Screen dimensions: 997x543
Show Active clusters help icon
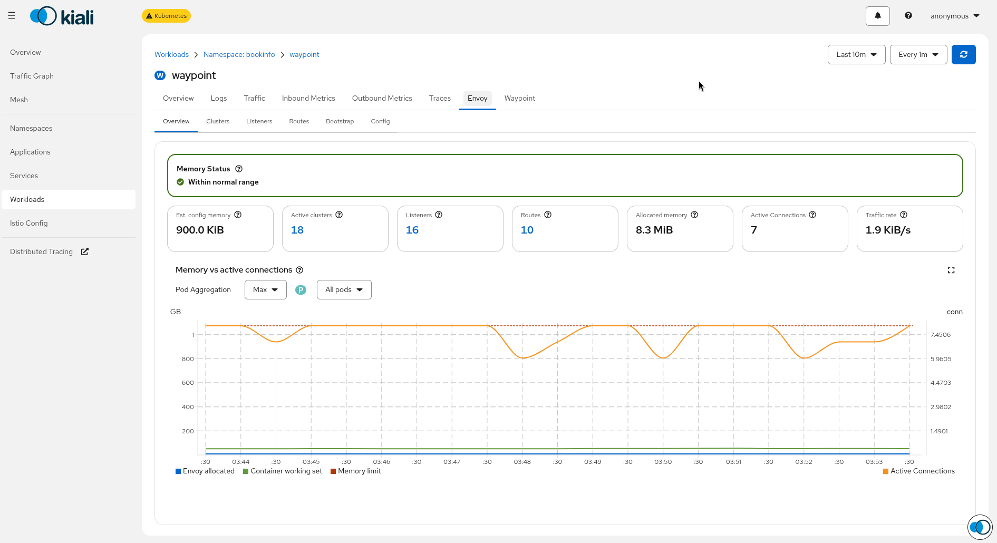(339, 215)
